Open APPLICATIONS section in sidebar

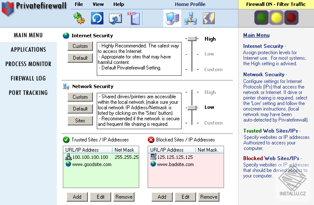coord(28,50)
